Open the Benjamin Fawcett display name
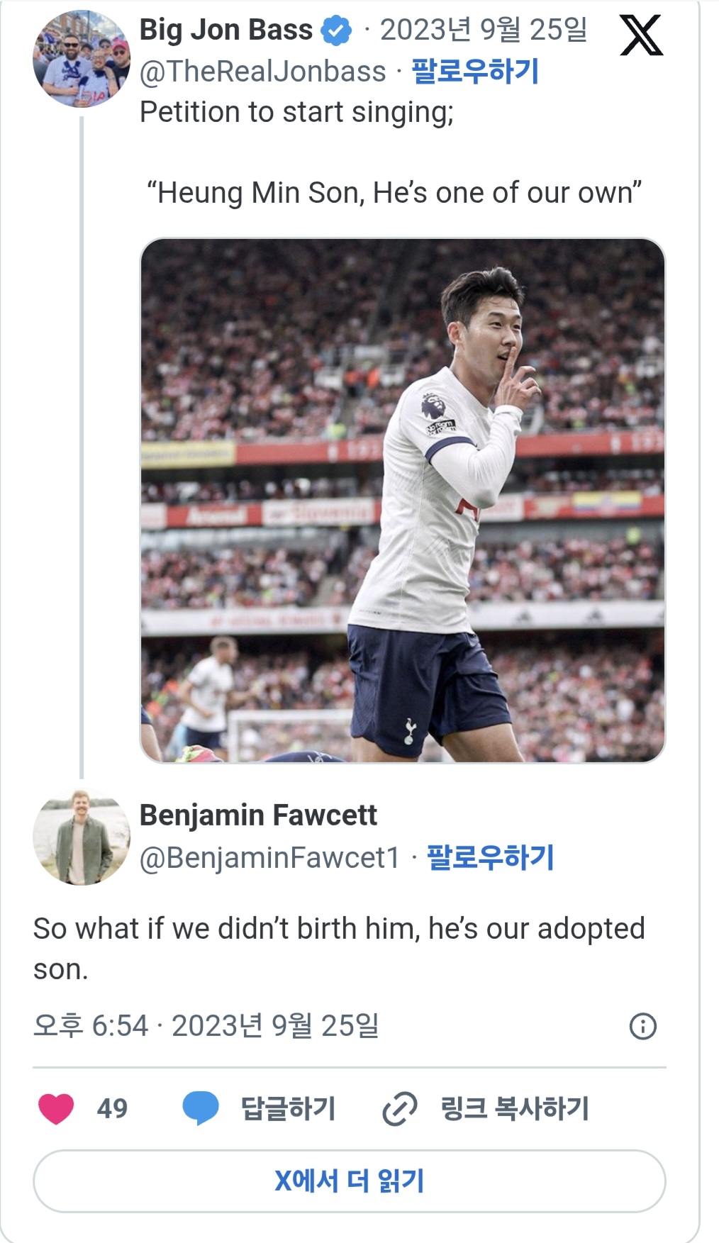 (258, 815)
